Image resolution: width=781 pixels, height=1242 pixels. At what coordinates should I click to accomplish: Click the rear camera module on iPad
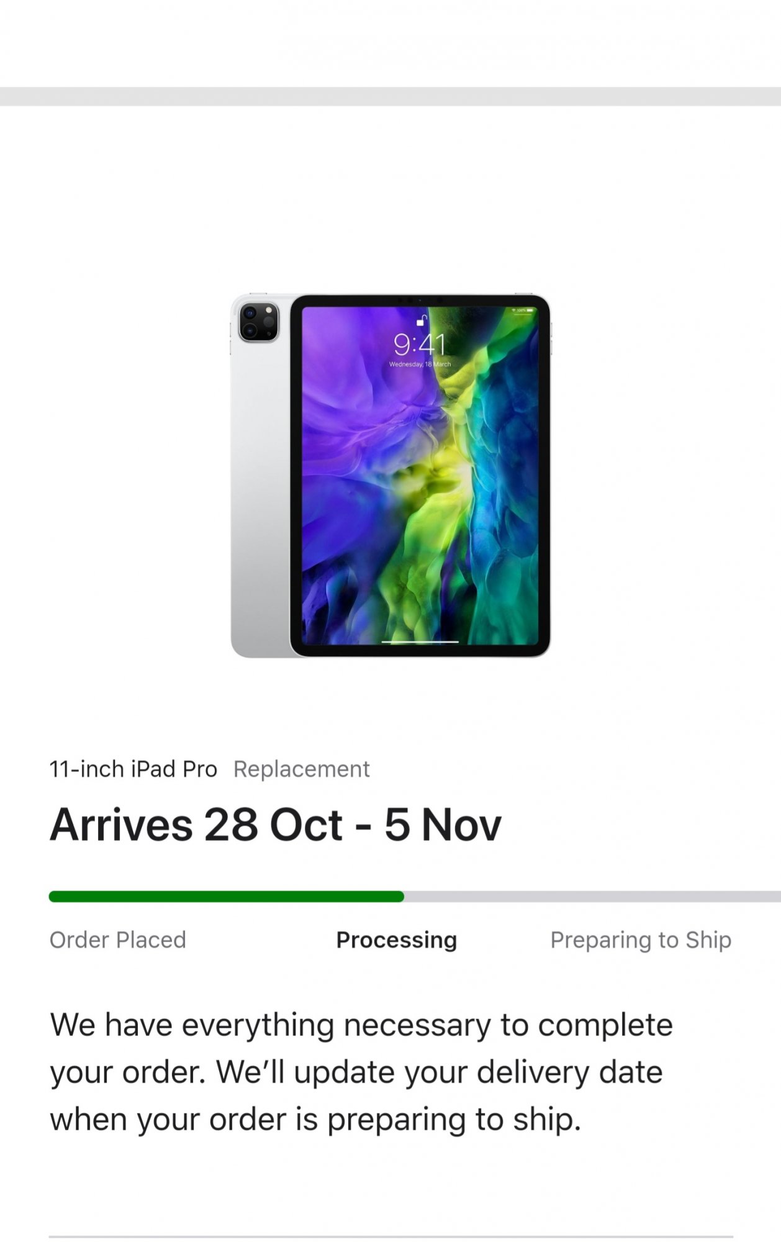pyautogui.click(x=259, y=322)
